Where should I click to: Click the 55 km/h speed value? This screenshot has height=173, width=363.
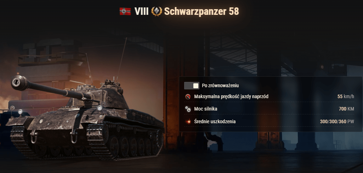[x=346, y=96]
